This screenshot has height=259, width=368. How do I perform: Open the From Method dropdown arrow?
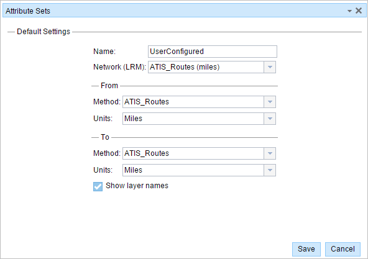click(270, 102)
